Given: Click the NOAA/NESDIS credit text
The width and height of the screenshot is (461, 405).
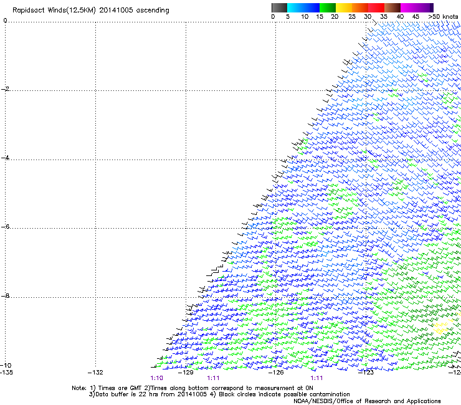Looking at the screenshot, I should pyautogui.click(x=367, y=401).
